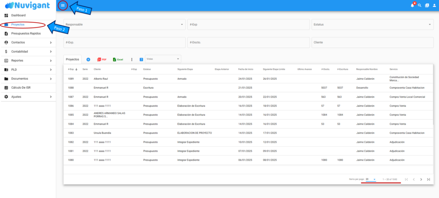
Task: Click #-Docto. value 5037
Action: click(324, 88)
